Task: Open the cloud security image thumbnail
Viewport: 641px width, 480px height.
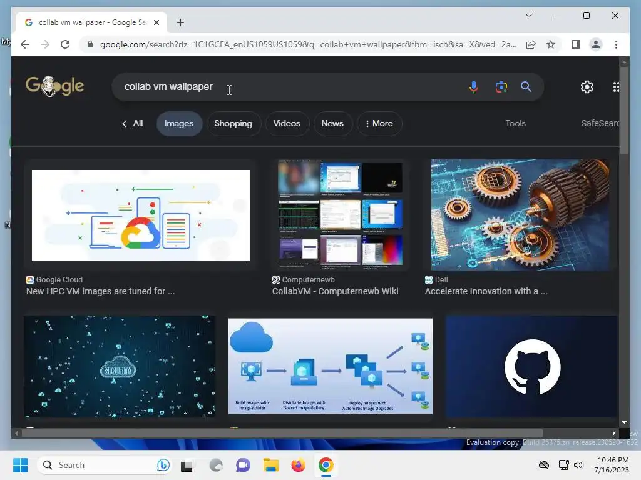Action: [x=120, y=366]
